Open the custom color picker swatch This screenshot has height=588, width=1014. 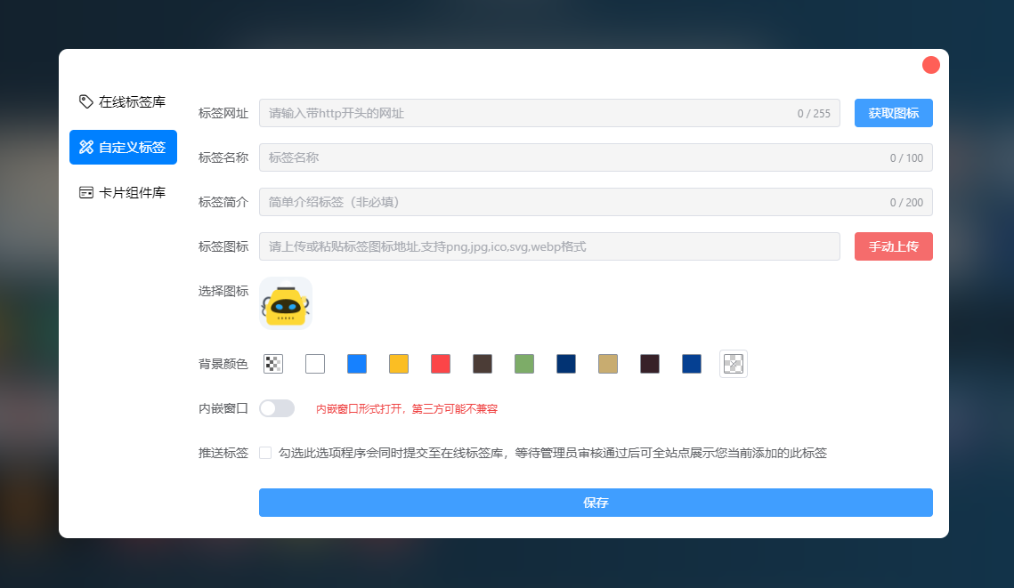click(733, 364)
